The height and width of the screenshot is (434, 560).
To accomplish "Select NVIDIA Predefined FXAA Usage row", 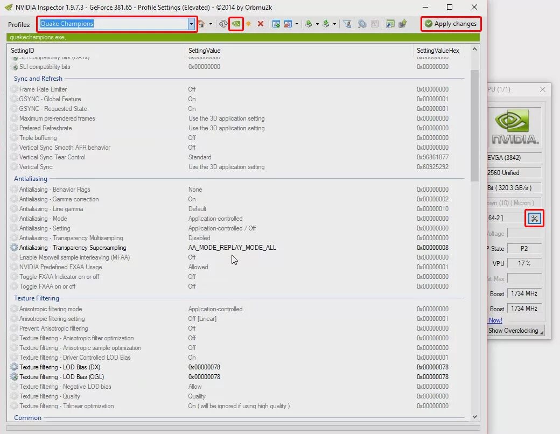I will coord(236,267).
